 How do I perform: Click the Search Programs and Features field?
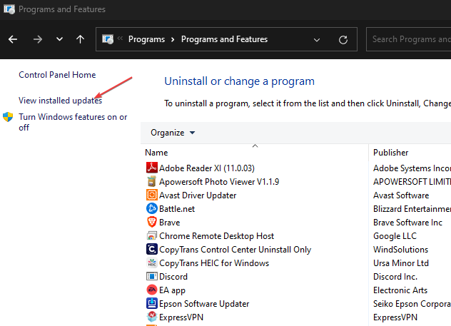tap(410, 39)
